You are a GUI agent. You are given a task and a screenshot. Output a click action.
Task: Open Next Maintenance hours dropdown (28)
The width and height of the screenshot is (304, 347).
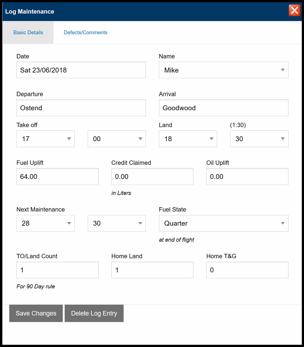[45, 223]
